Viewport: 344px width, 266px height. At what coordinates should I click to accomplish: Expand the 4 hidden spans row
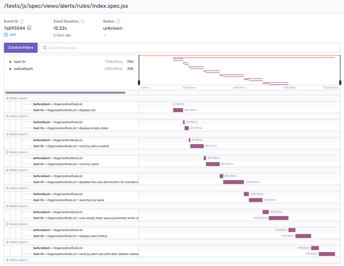(x=17, y=98)
